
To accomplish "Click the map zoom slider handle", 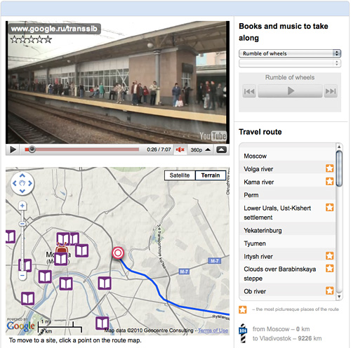I will [x=22, y=224].
